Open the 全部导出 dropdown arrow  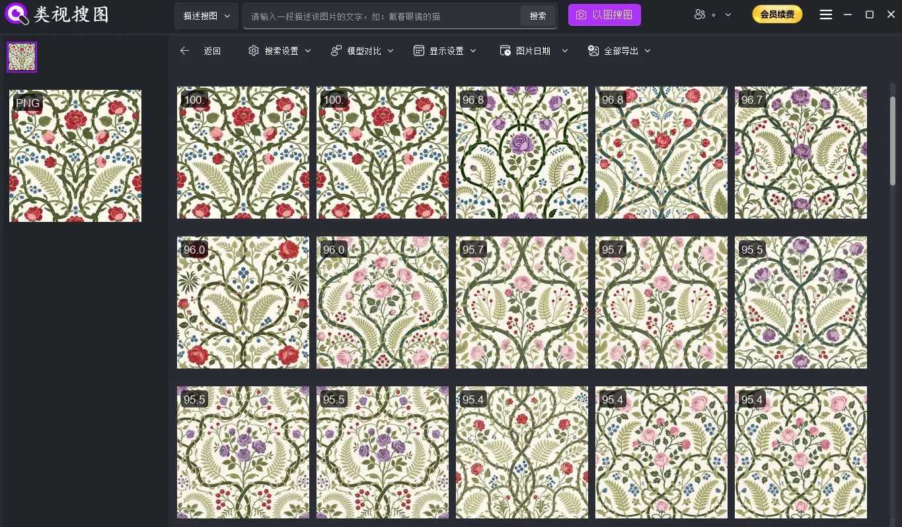(648, 50)
